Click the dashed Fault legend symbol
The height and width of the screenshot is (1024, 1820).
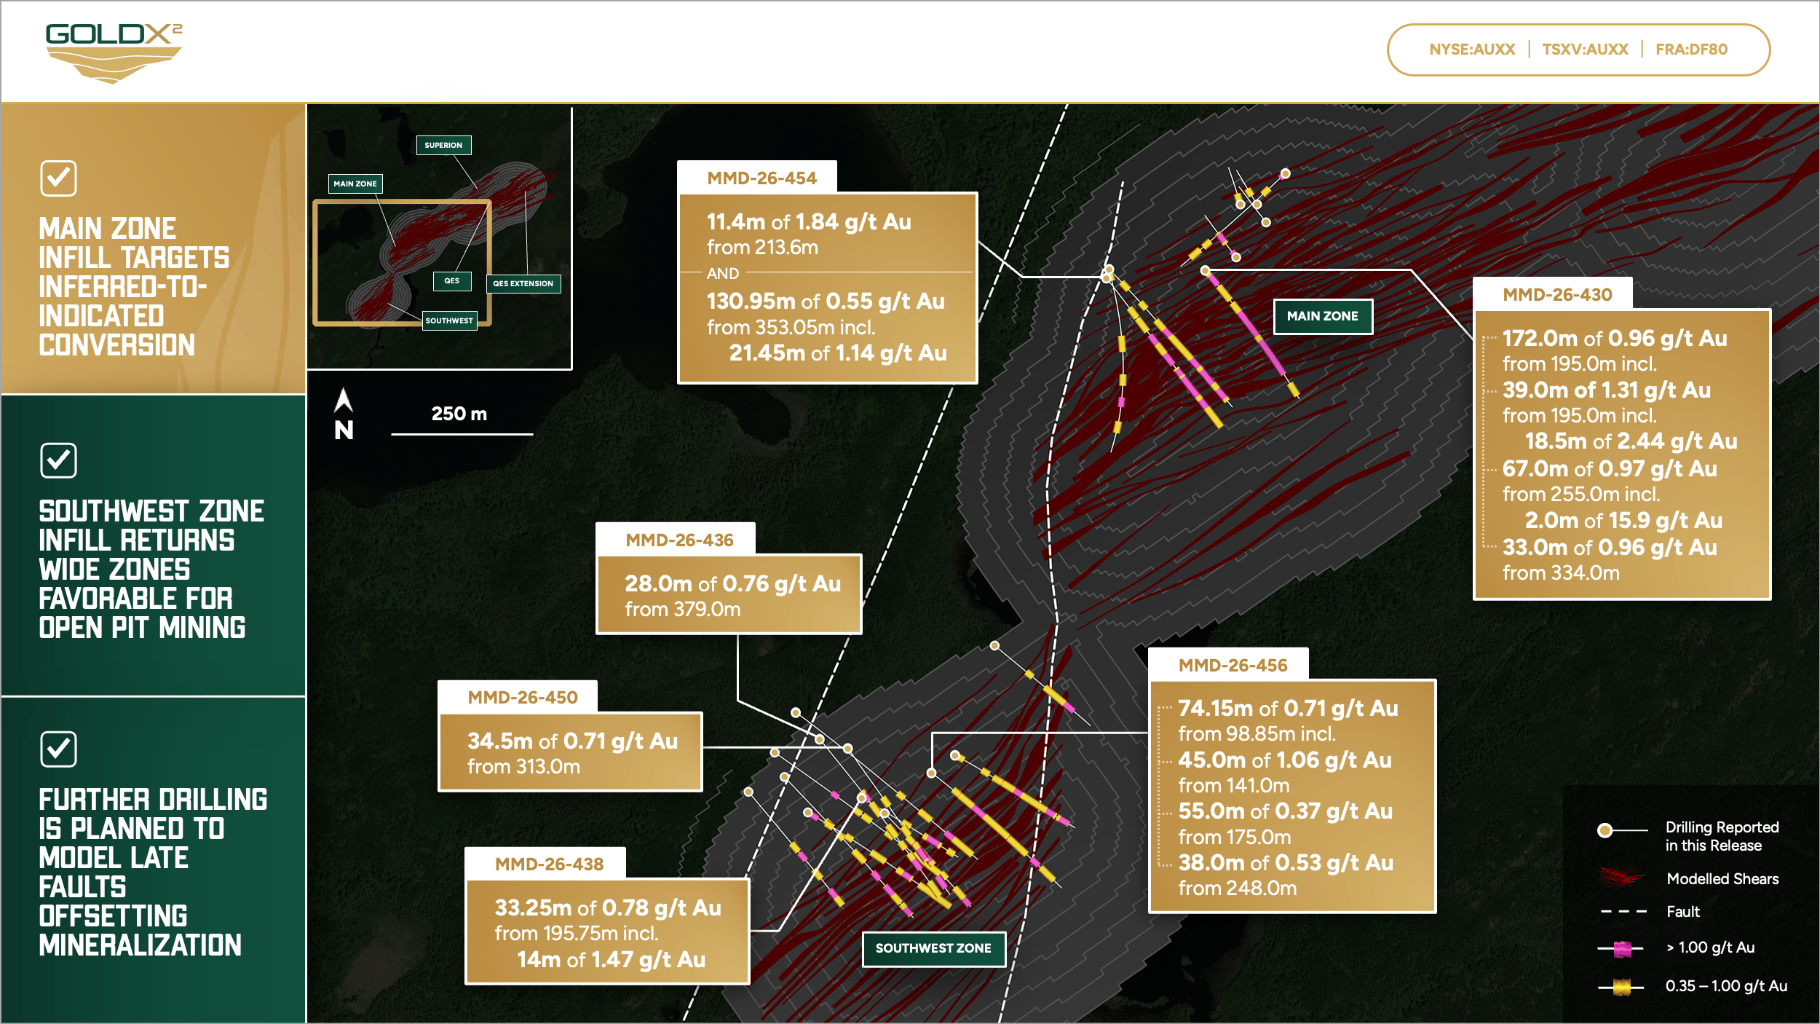1623,912
